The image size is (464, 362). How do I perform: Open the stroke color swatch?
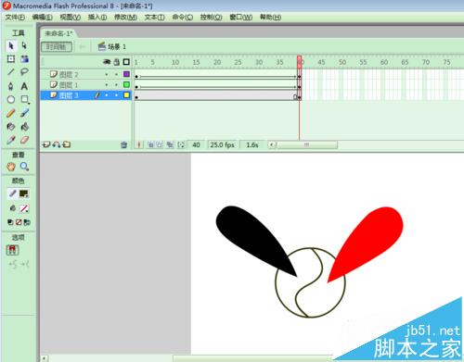click(x=24, y=193)
